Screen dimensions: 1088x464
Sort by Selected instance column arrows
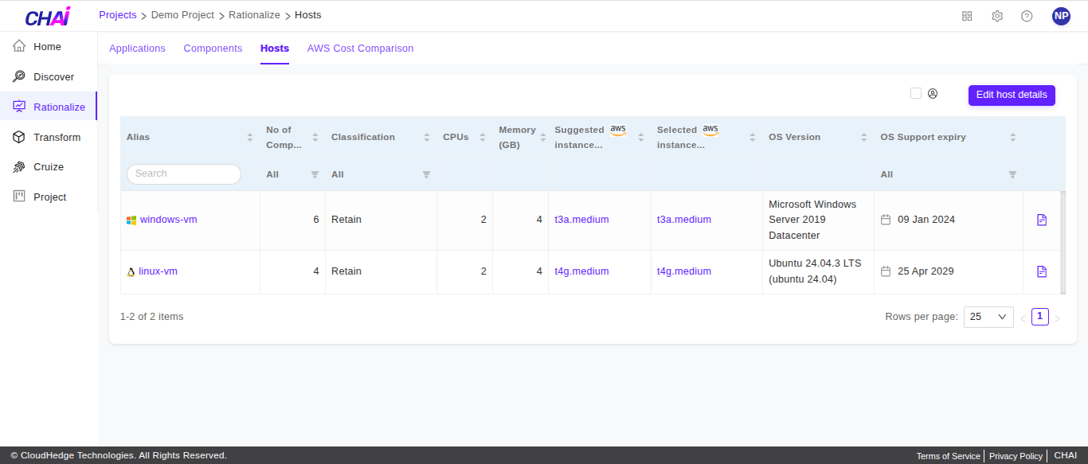point(753,138)
